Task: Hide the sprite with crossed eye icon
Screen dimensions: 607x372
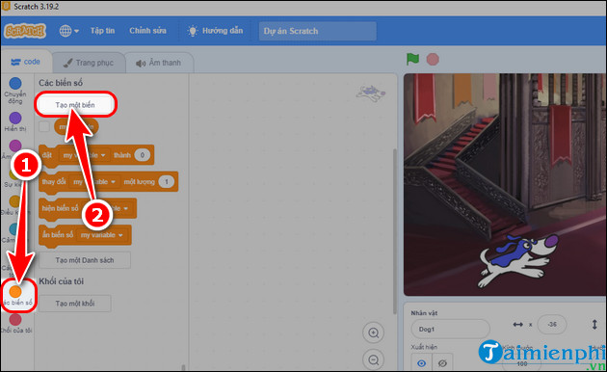Action: pyautogui.click(x=442, y=362)
